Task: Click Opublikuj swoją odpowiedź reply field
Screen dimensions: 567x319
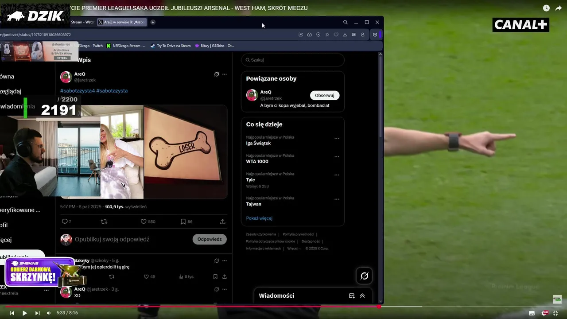Action: click(112, 239)
